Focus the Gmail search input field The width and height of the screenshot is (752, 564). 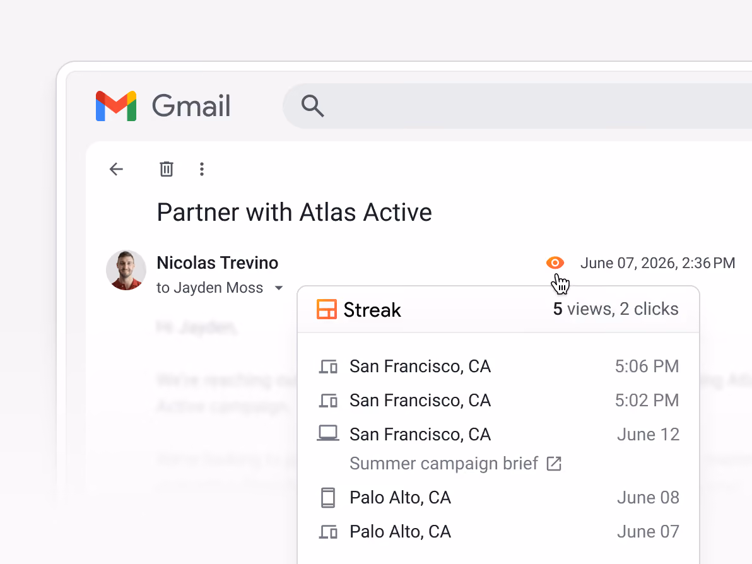(x=518, y=106)
